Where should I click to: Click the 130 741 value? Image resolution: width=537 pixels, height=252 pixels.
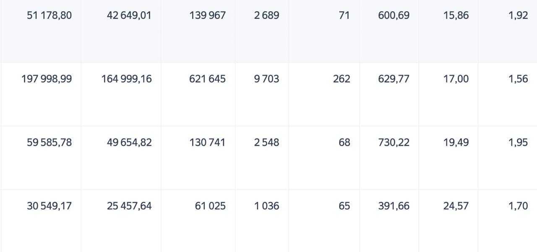207,143
